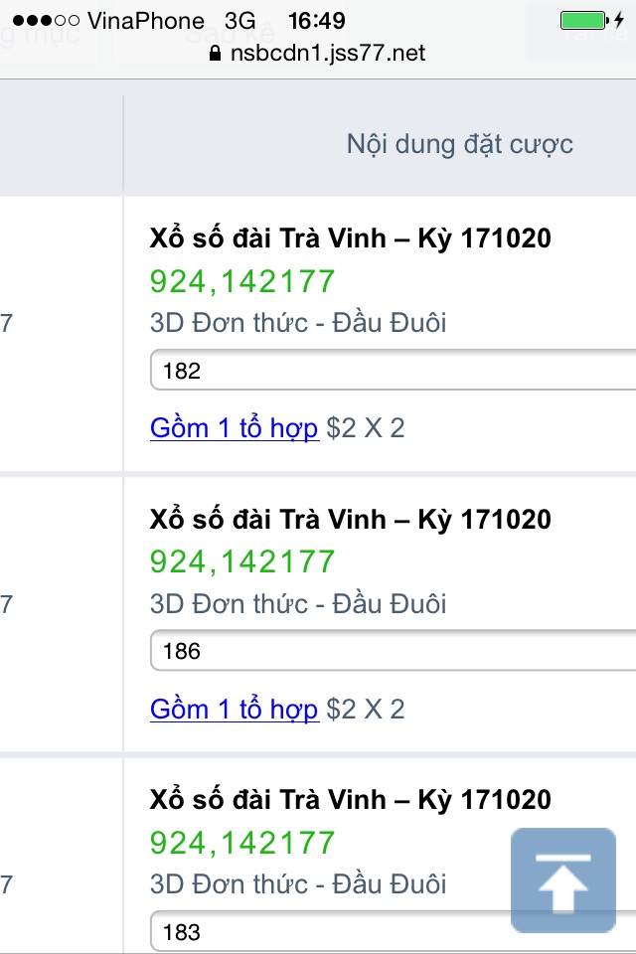Tap the charging bolt icon

(x=621, y=20)
